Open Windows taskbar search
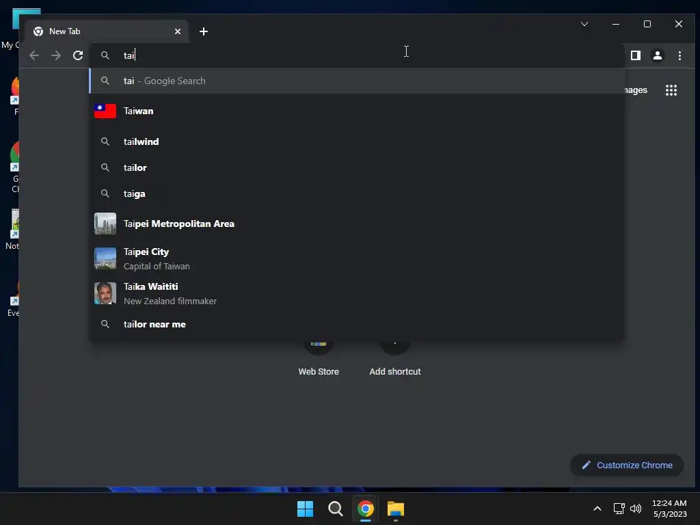 [335, 509]
